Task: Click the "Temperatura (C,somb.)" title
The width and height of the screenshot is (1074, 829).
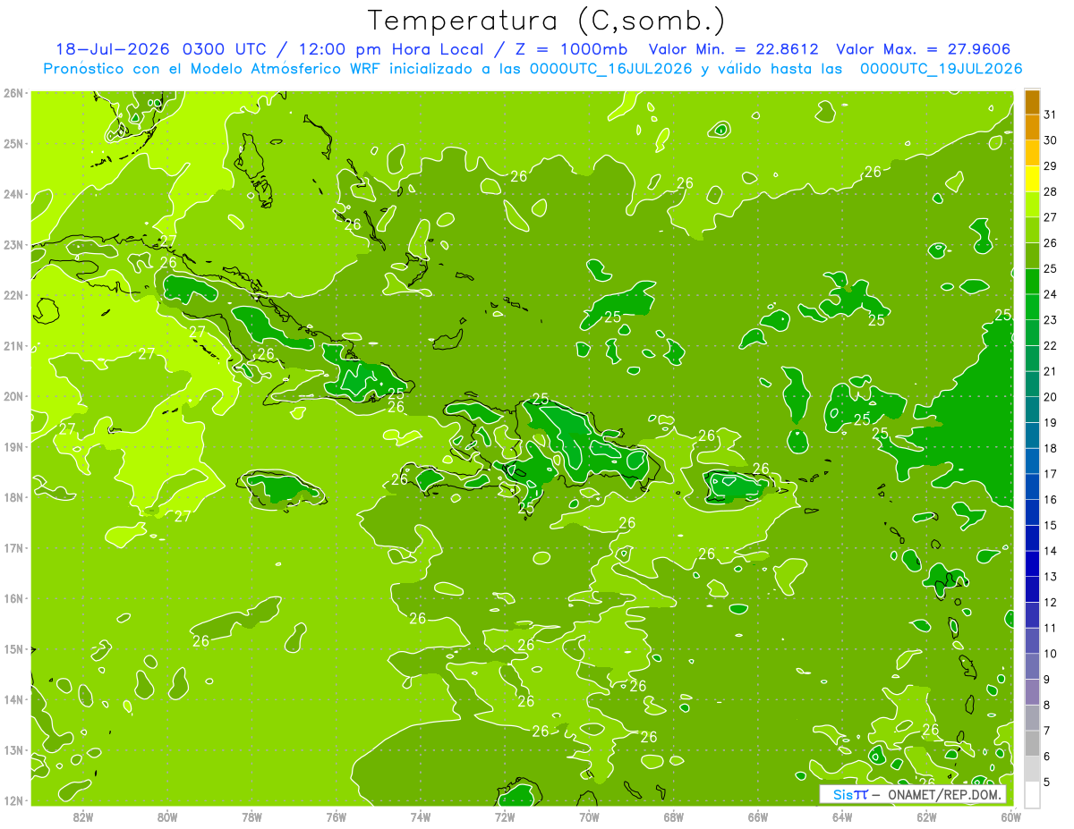Action: coord(547,21)
